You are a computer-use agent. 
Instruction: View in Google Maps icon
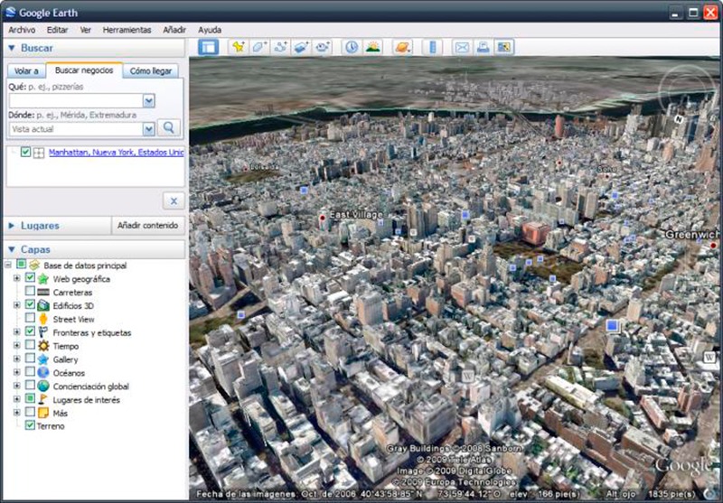click(x=504, y=47)
